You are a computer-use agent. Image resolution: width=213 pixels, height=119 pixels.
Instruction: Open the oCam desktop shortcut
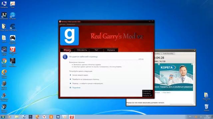[13, 4]
